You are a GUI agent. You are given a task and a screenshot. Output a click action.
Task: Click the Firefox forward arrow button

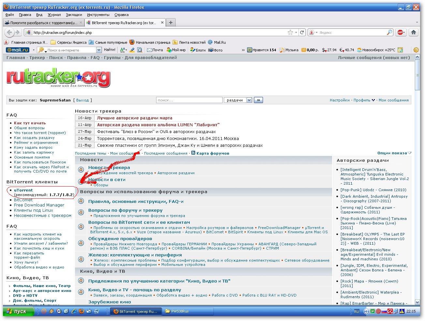coord(18,32)
